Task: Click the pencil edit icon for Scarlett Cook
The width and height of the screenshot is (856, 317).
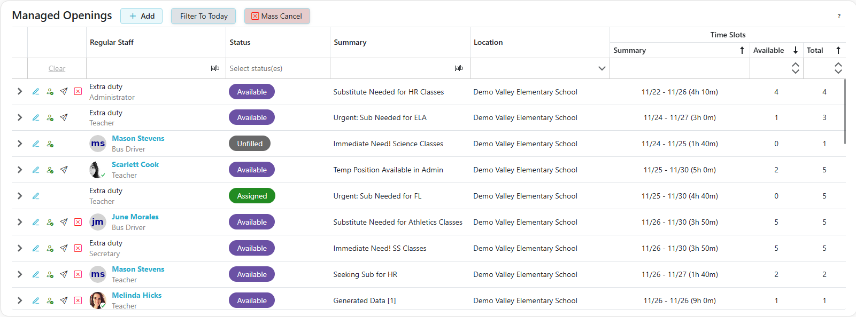Action: click(36, 170)
